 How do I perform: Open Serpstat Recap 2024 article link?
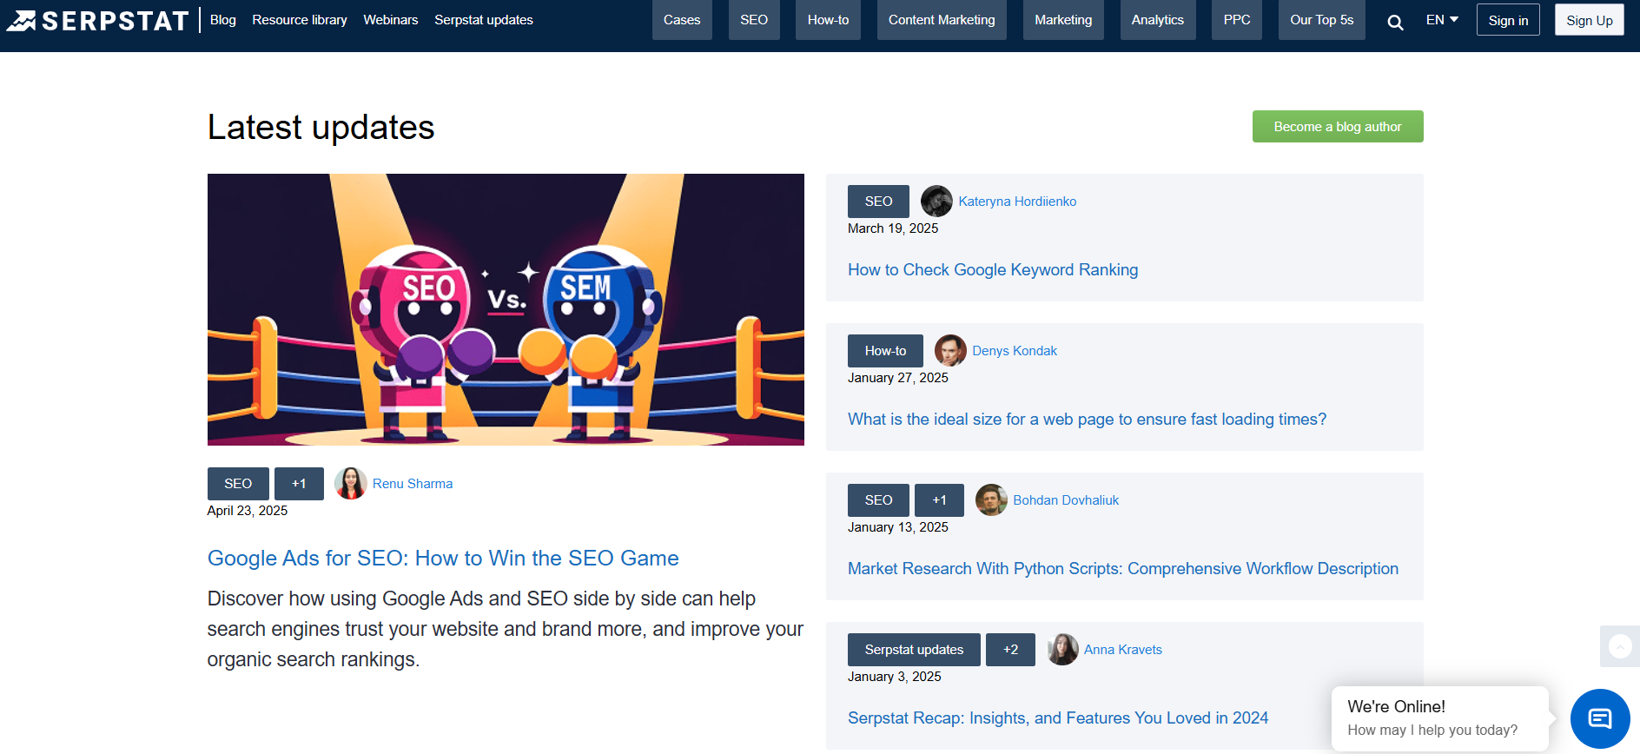click(1058, 718)
